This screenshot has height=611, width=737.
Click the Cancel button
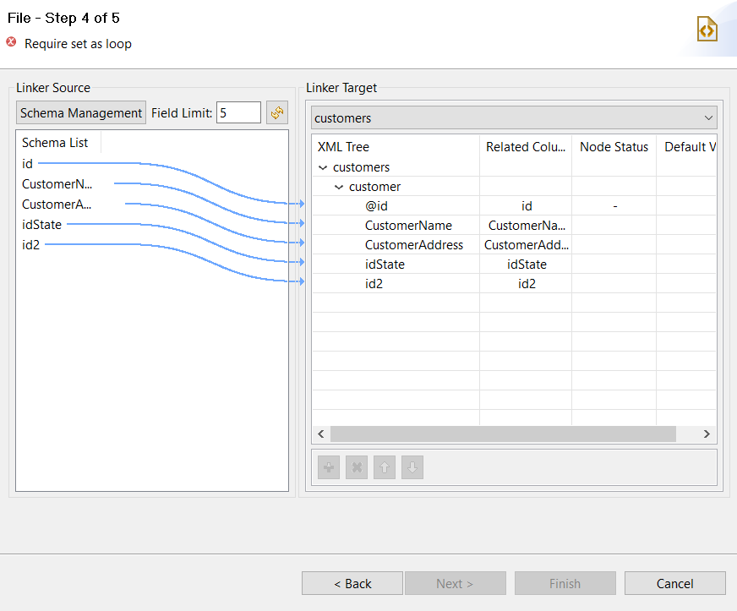pyautogui.click(x=674, y=582)
